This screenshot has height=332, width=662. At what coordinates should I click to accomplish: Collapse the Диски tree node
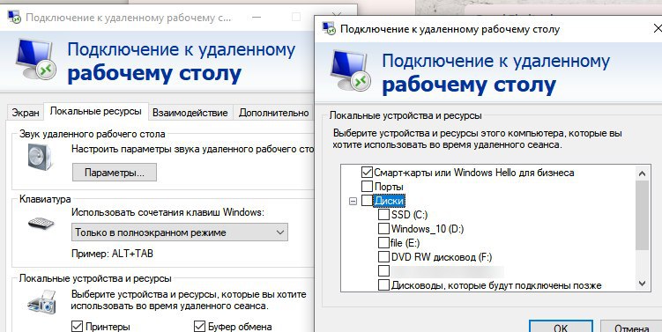coord(353,202)
